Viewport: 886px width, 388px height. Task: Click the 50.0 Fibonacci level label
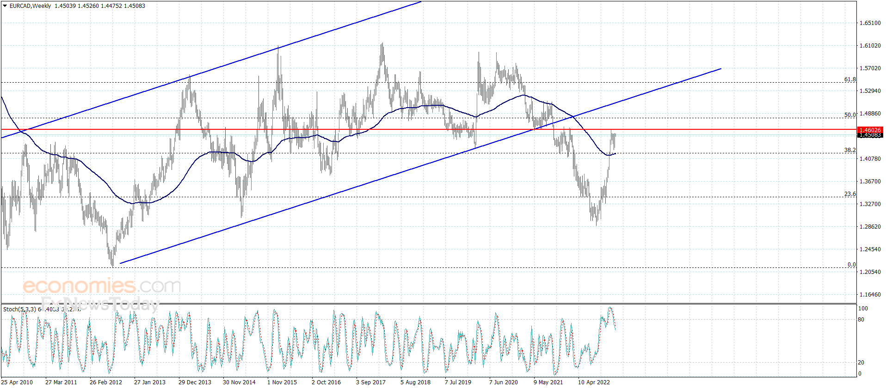tap(850, 115)
